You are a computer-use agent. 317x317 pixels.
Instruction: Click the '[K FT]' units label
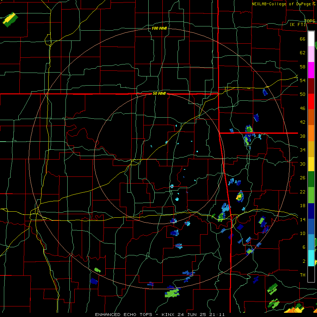coord(298,24)
